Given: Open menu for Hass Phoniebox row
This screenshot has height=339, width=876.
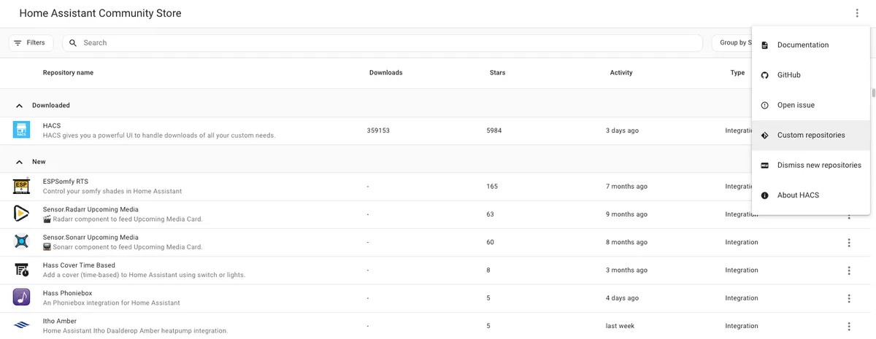Looking at the screenshot, I should click(x=849, y=298).
